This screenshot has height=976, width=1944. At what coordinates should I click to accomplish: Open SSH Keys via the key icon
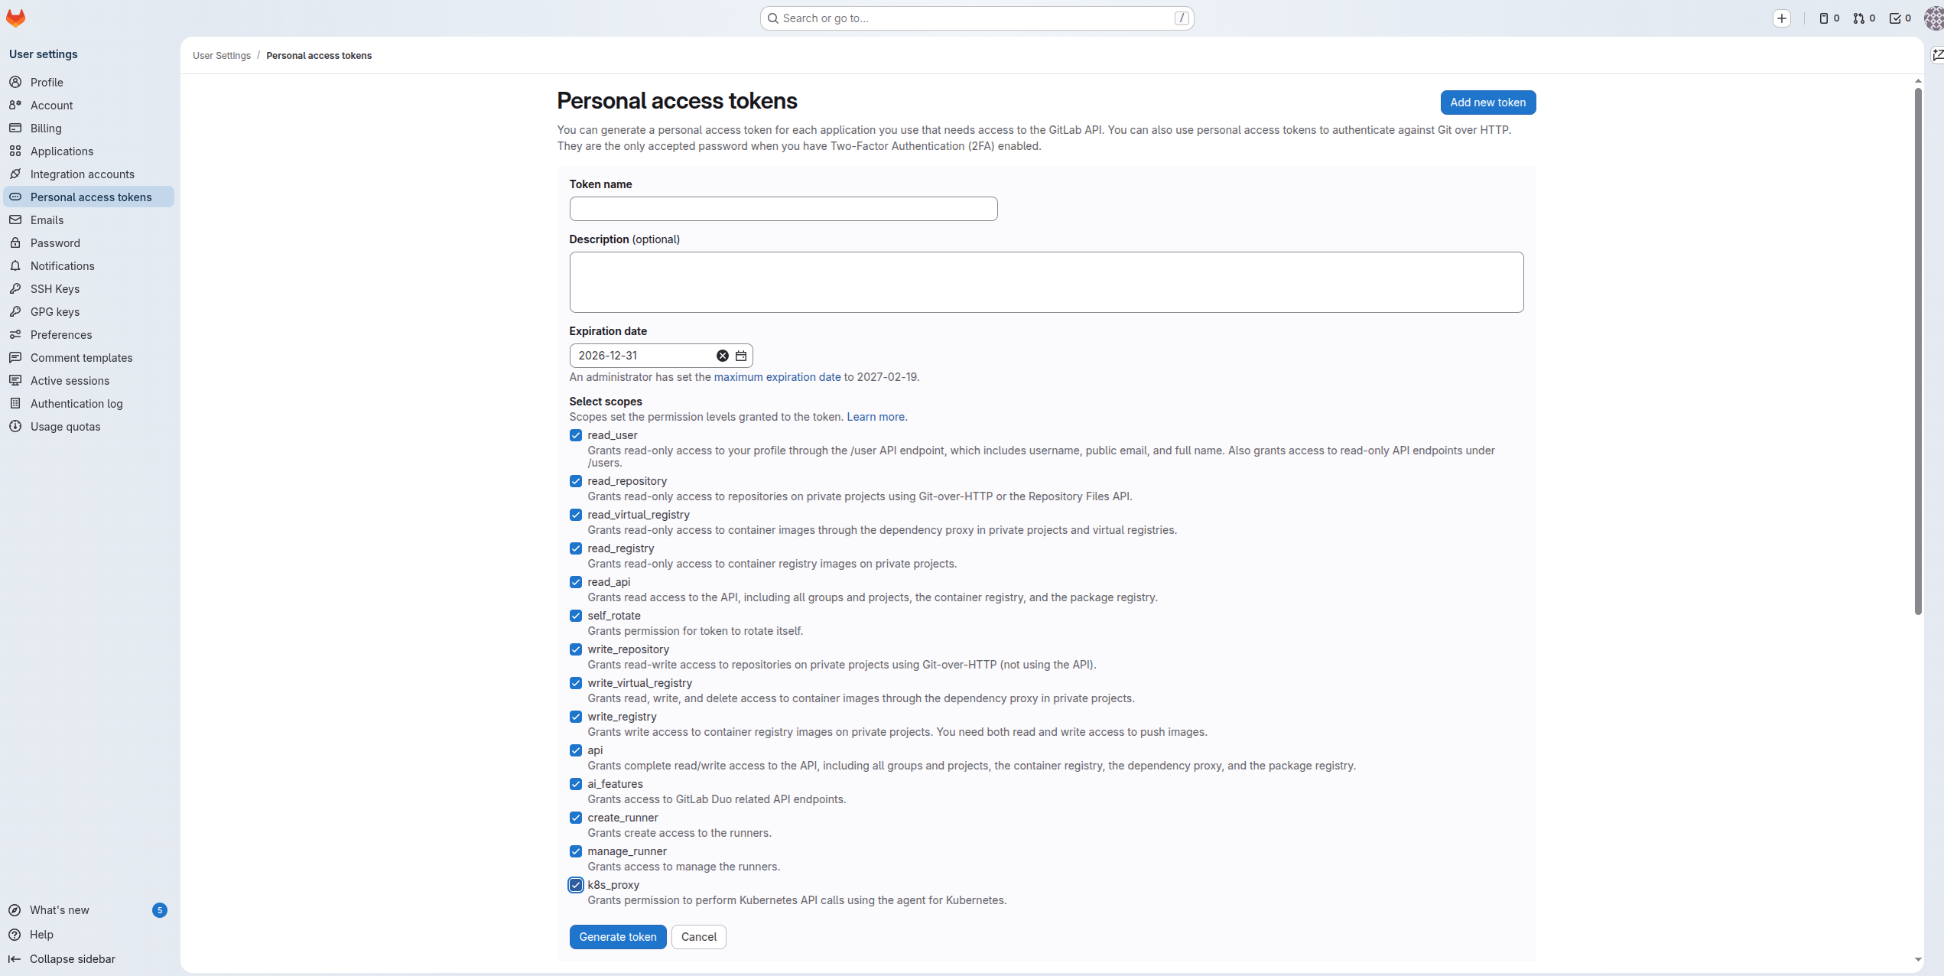[x=54, y=288]
